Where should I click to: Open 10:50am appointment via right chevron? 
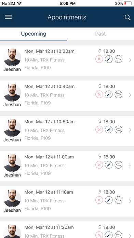(130, 130)
